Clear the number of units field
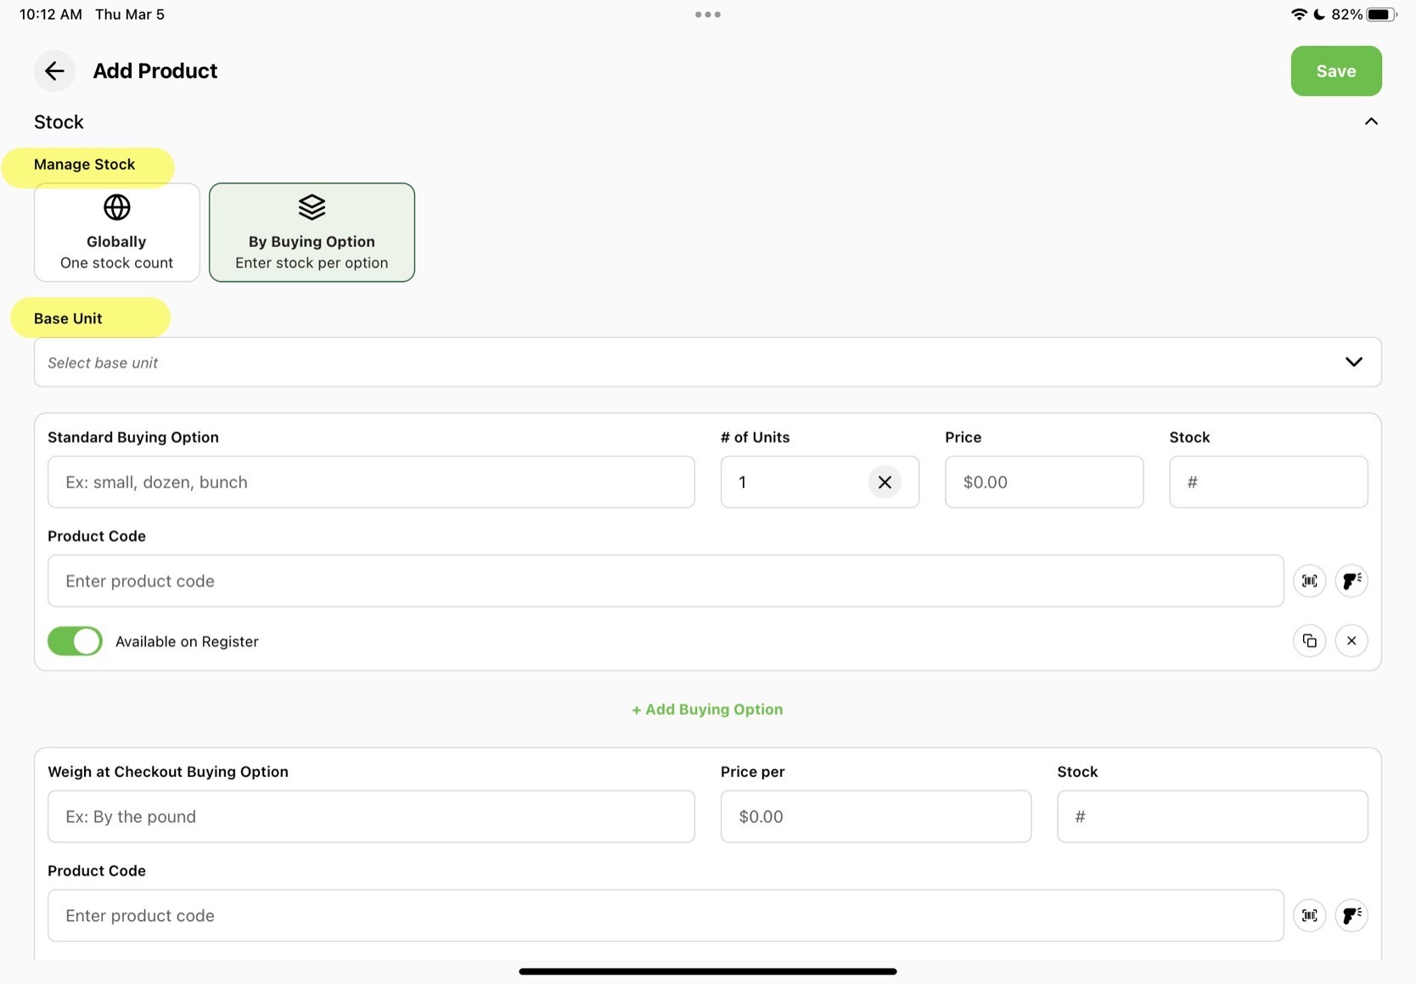Viewport: 1416px width, 984px height. point(884,482)
